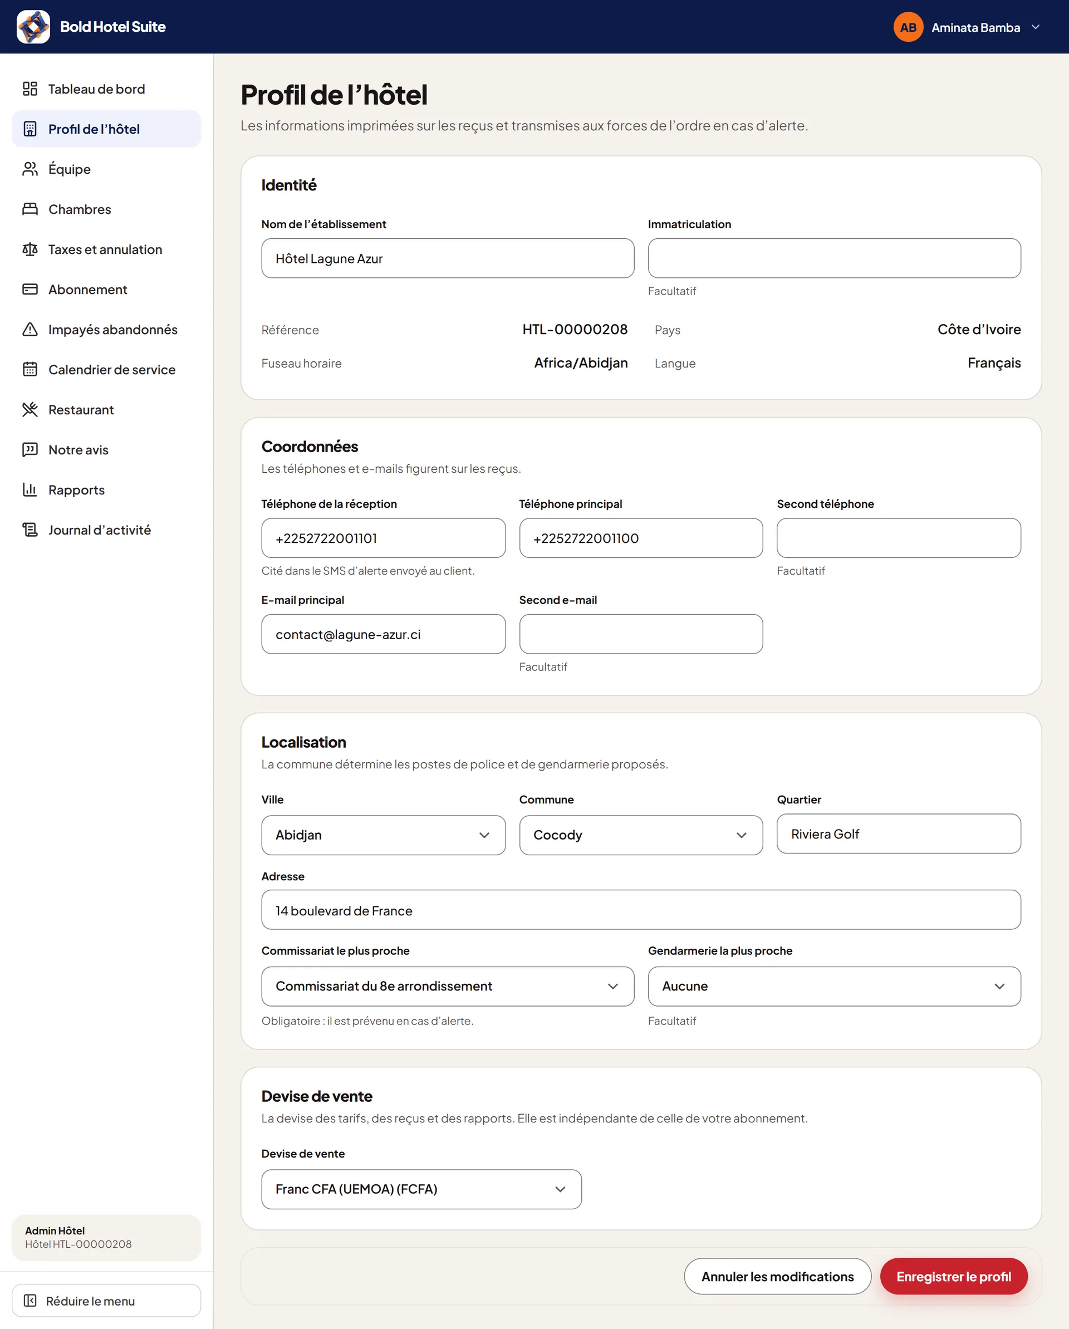Click the Africa/Abidjan timezone value
Screen dimensions: 1069x1329
pos(581,363)
